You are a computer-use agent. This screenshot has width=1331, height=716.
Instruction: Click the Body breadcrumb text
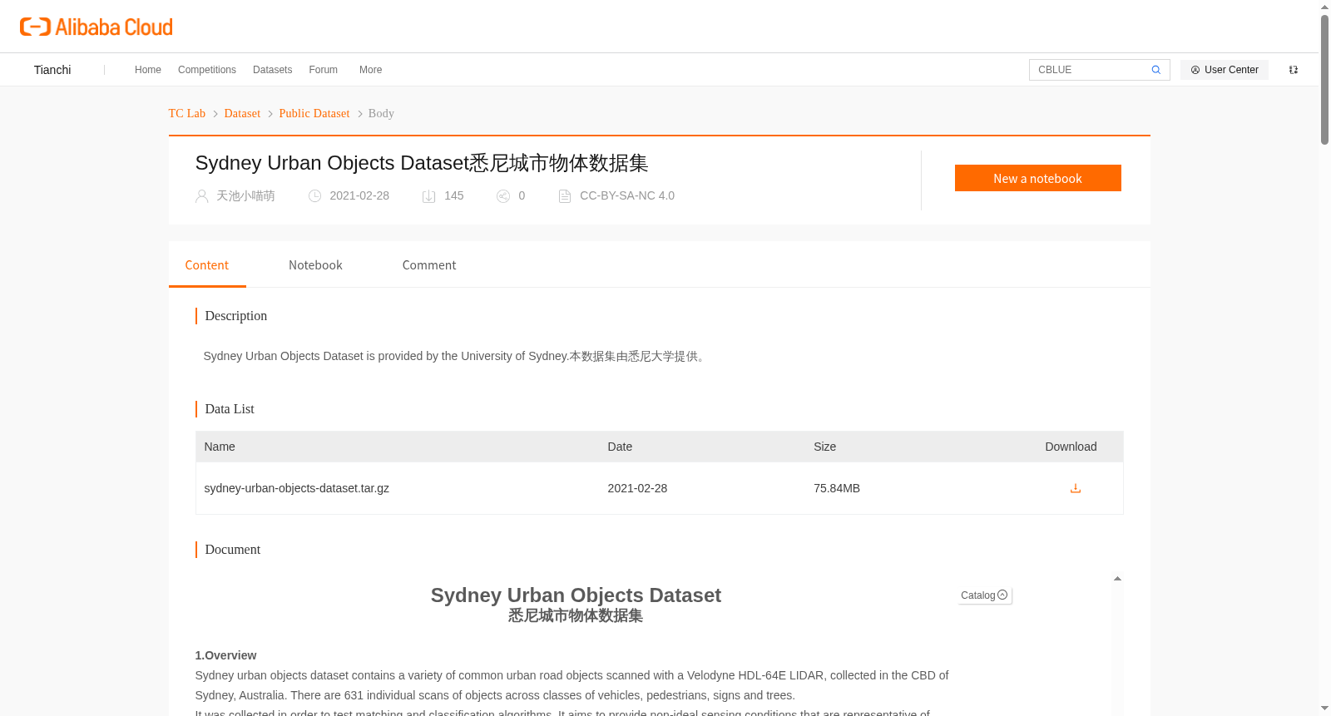(381, 113)
